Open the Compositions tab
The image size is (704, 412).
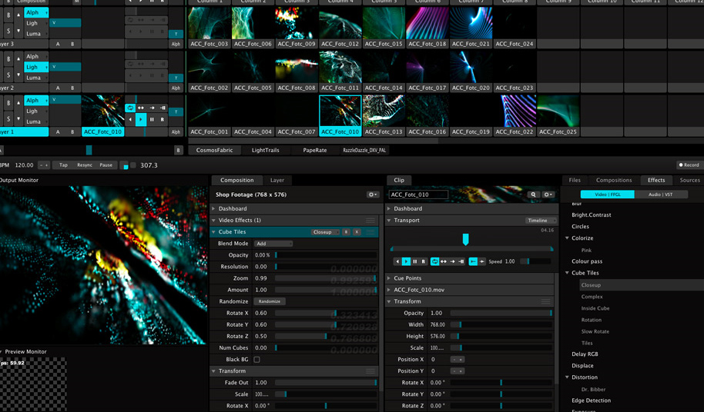[614, 181]
